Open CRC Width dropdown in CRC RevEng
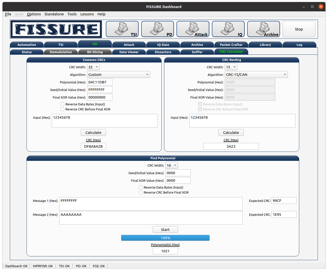 click(x=231, y=67)
